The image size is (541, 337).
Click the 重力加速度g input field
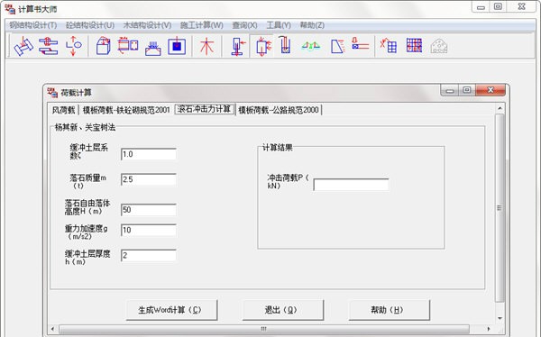tap(149, 230)
